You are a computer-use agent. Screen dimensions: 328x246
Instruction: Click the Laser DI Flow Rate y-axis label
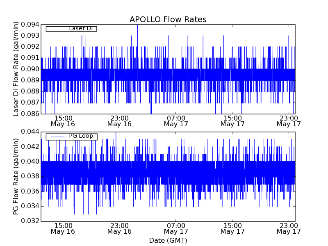point(16,69)
